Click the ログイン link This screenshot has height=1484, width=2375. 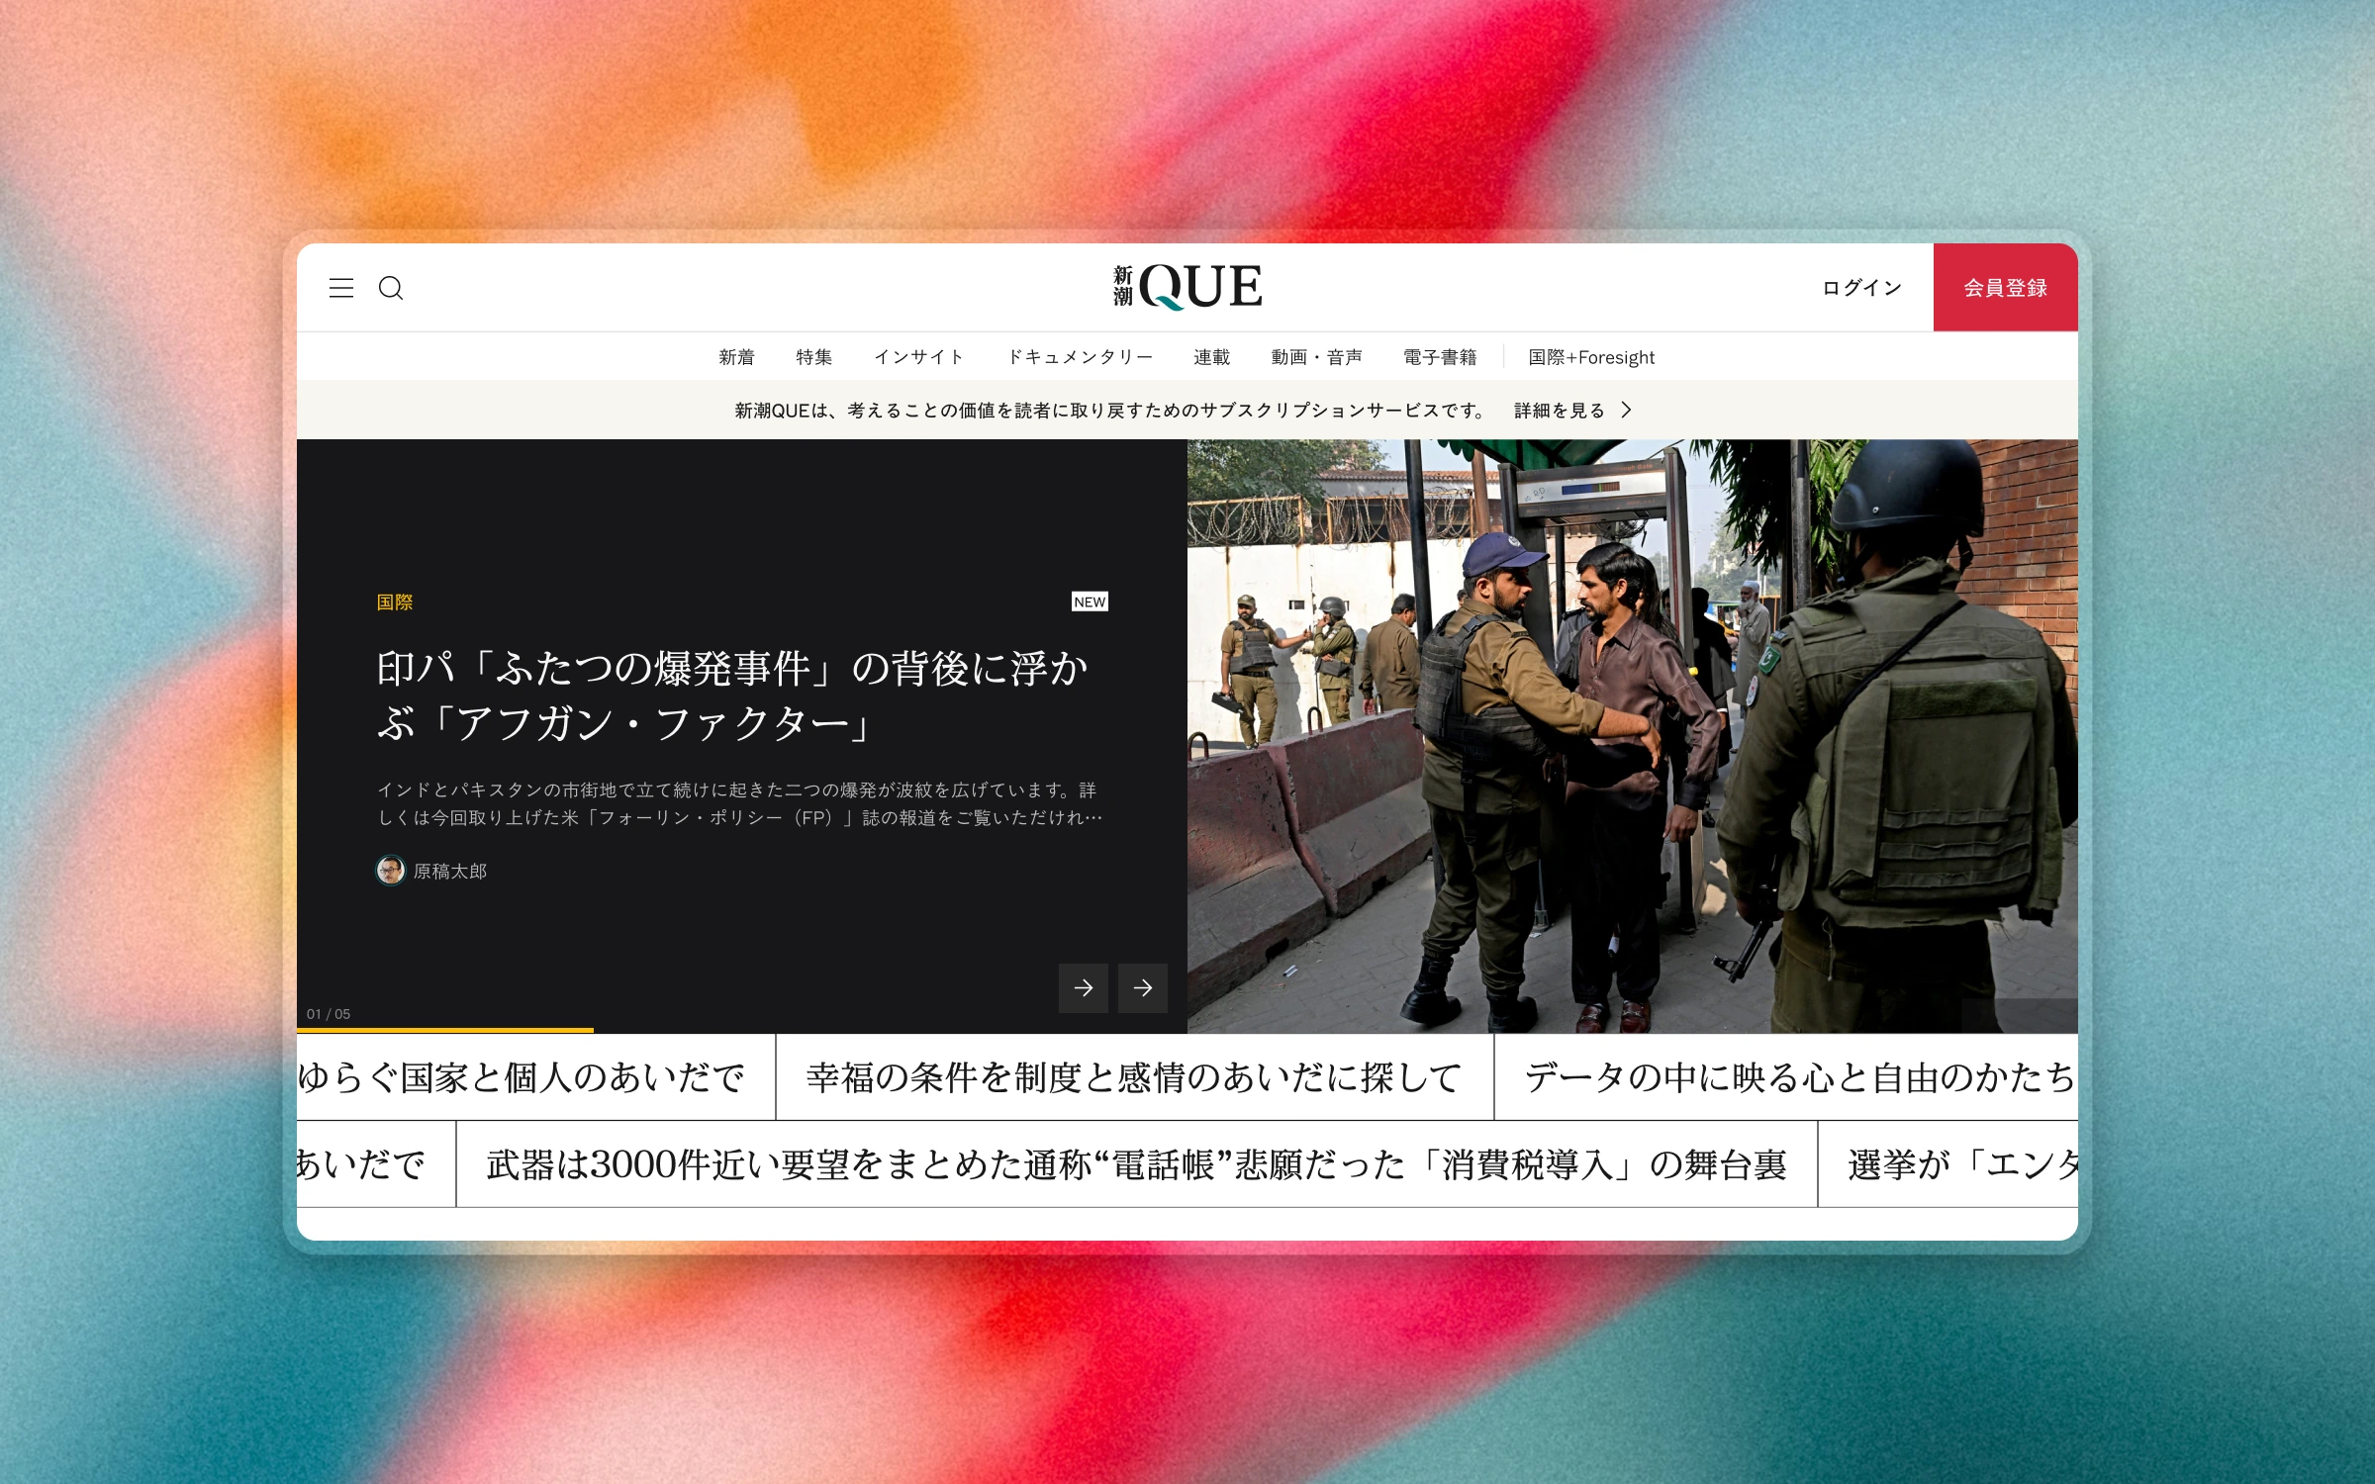[x=1861, y=288]
